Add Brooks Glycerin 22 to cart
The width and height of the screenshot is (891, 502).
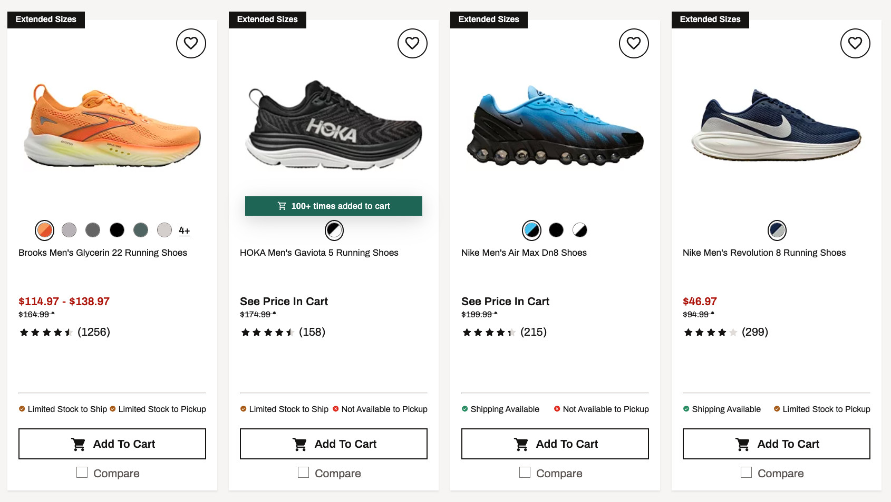click(112, 444)
